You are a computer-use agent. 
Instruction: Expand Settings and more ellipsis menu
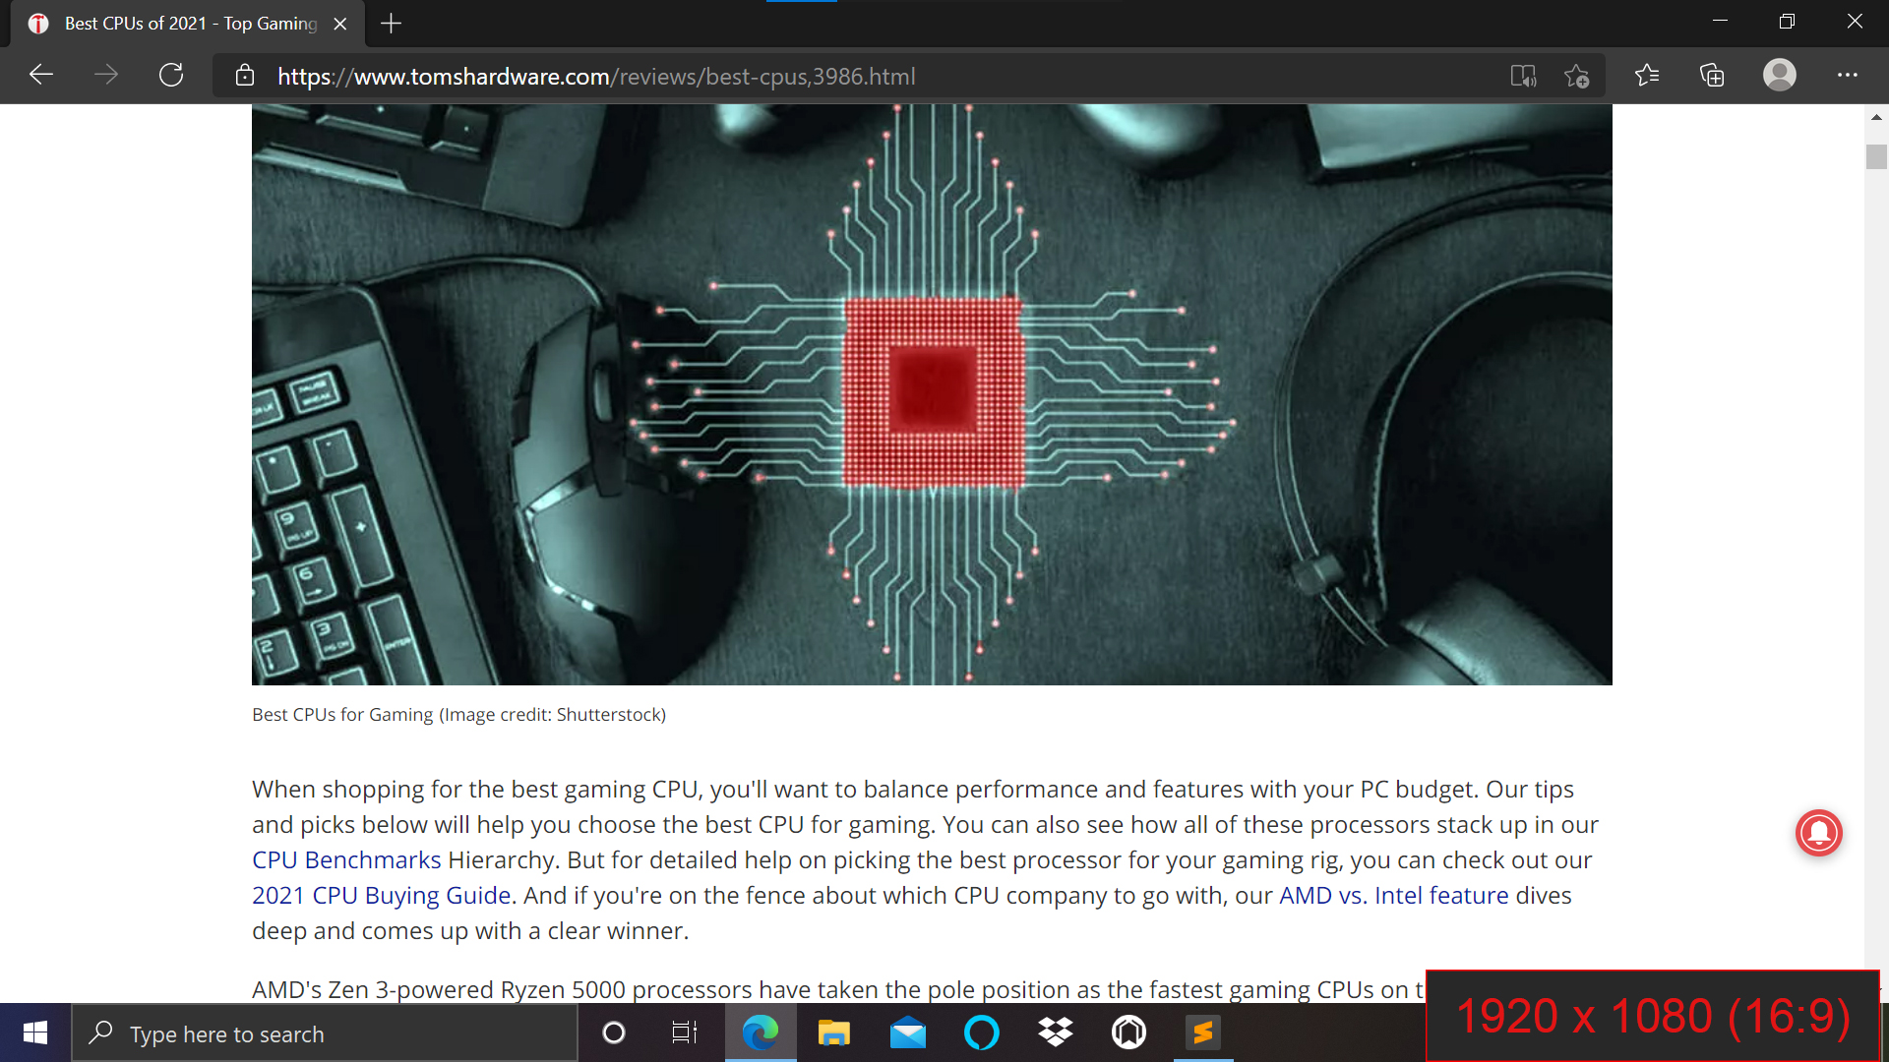coord(1847,76)
